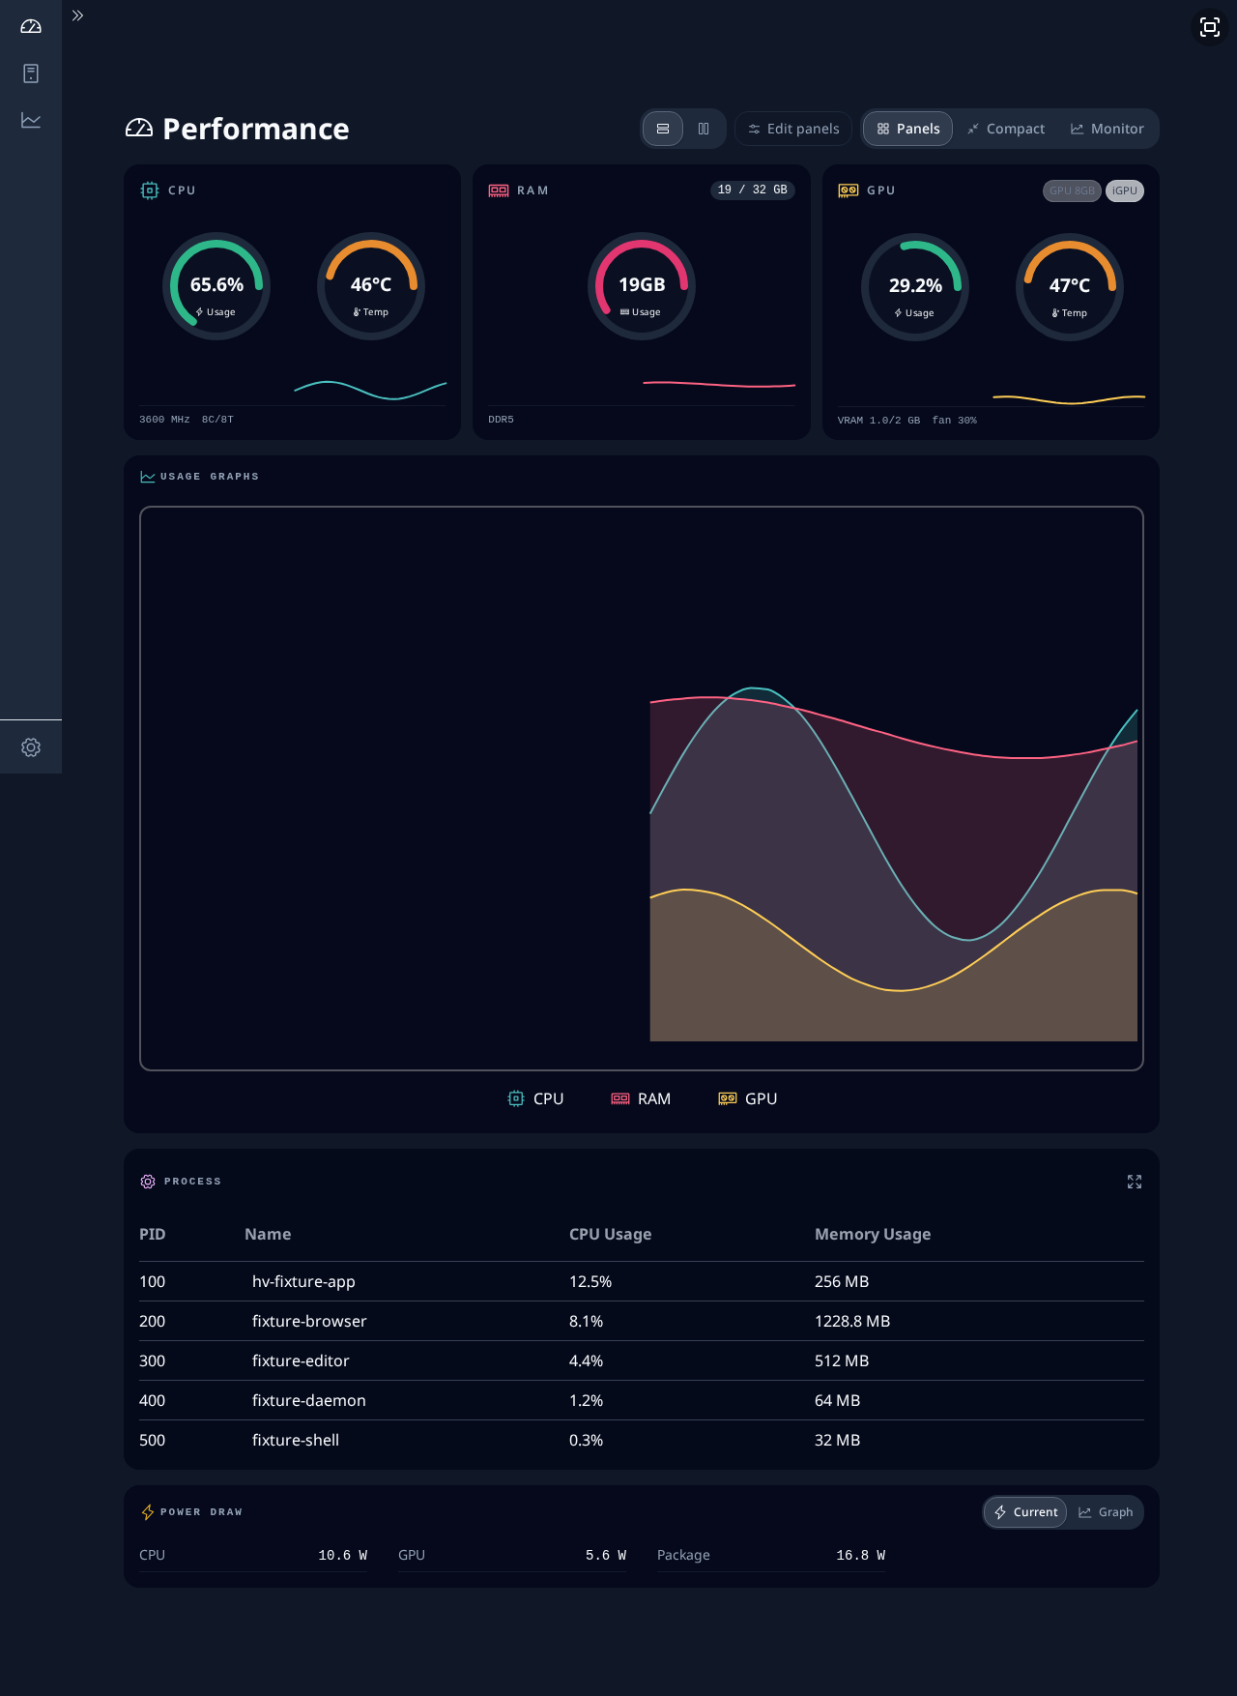Click the VRAM 1.0/2 GB text

[x=878, y=421]
